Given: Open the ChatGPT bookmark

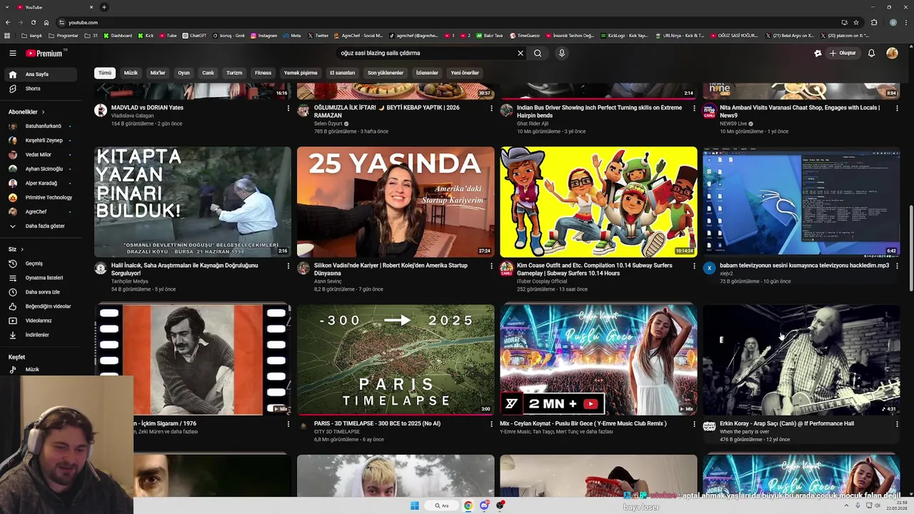Looking at the screenshot, I should 194,35.
